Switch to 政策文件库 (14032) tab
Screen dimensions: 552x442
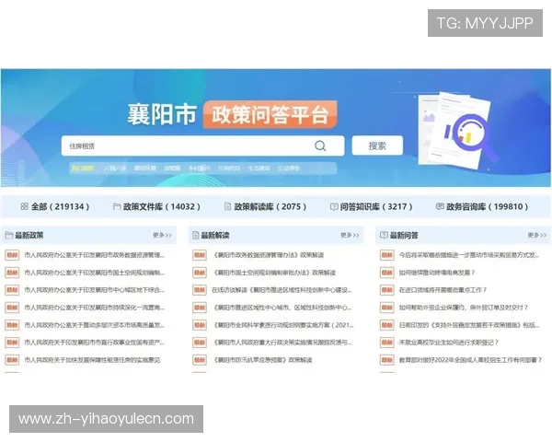156,206
